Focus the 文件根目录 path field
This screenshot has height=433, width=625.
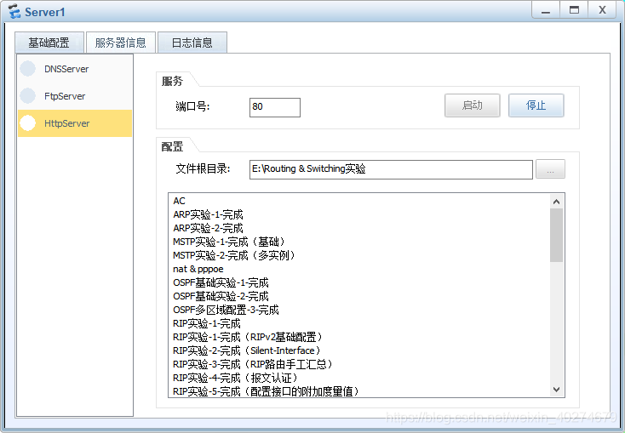tap(391, 169)
